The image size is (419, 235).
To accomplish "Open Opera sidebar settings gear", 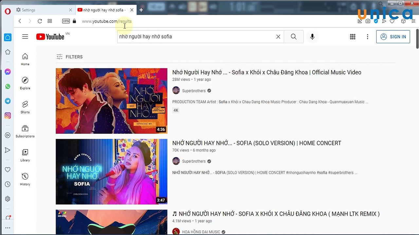I will (x=8, y=199).
